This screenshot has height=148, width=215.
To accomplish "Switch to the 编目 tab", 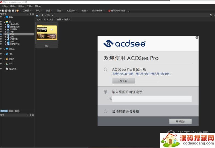I will click(x=11, y=111).
